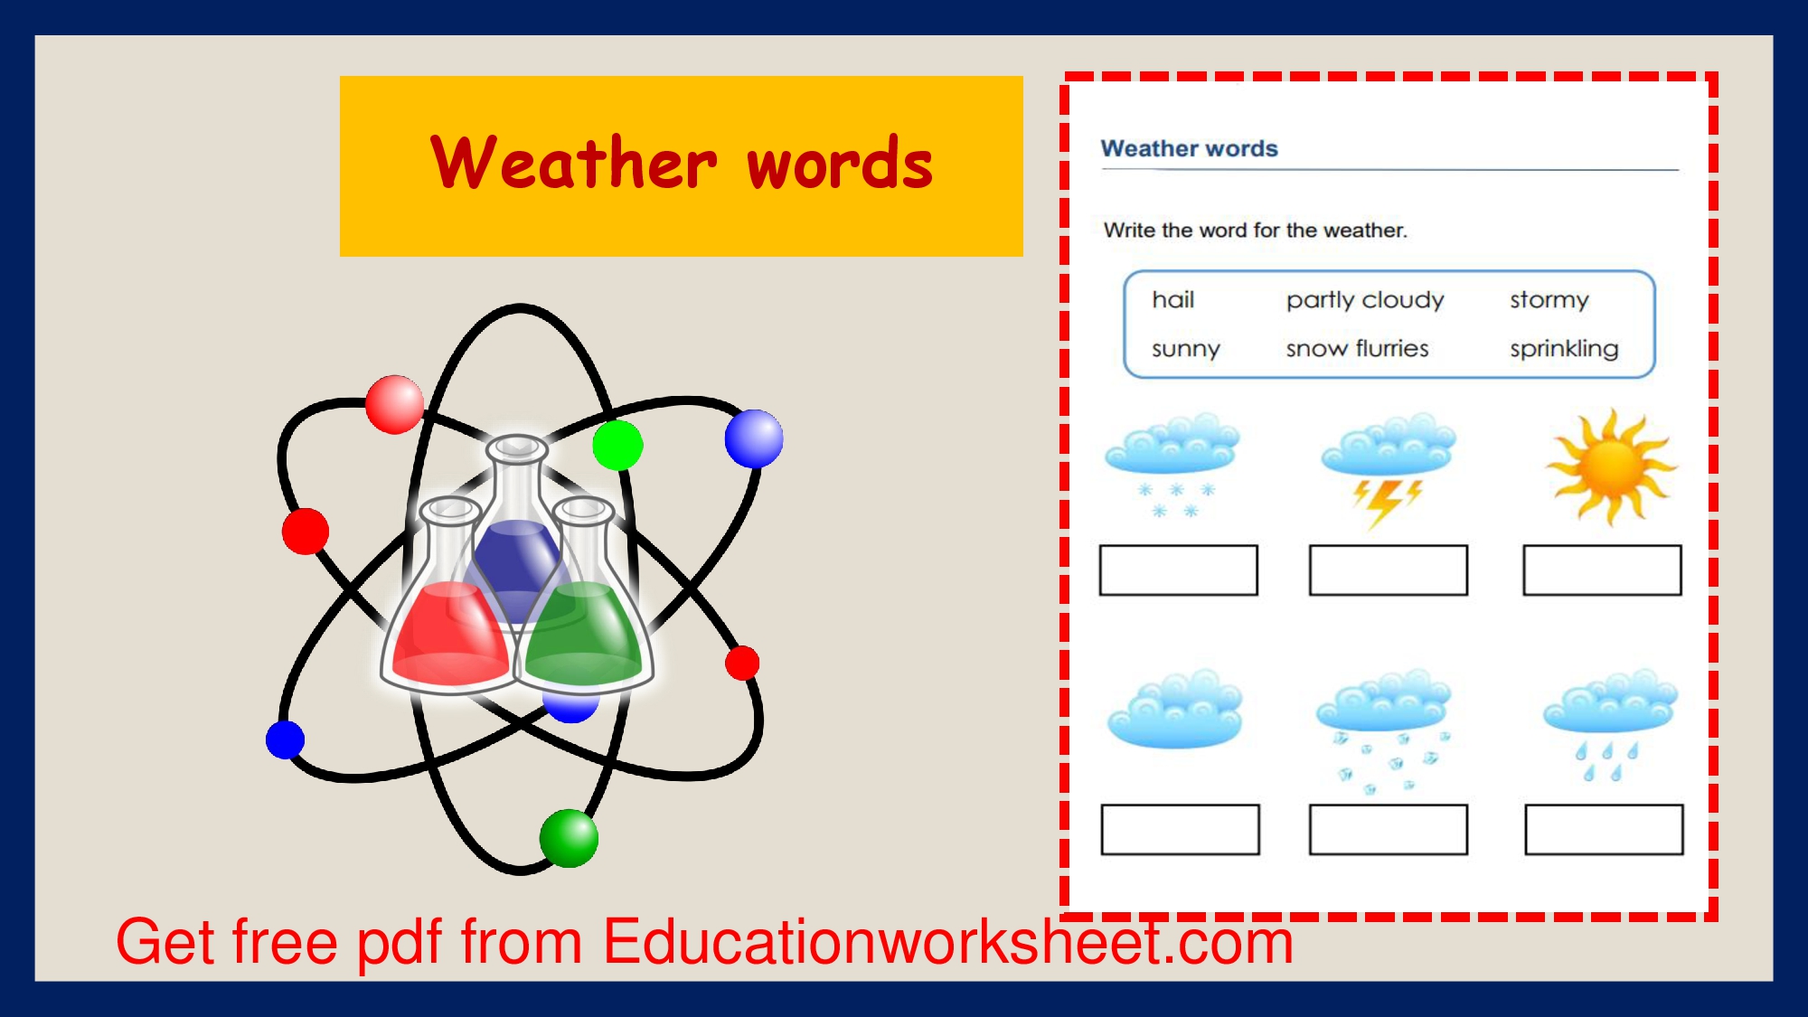The width and height of the screenshot is (1808, 1017).
Task: Click the snow flurries weather icon
Action: pos(1176,466)
